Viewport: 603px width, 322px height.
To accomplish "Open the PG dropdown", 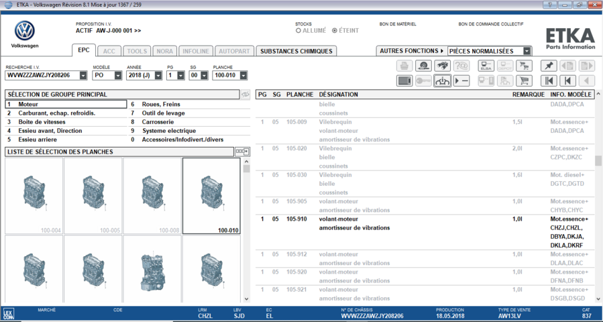I will tap(180, 75).
